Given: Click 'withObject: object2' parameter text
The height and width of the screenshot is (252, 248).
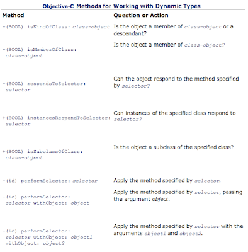Looking at the screenshot, I should [35, 243].
